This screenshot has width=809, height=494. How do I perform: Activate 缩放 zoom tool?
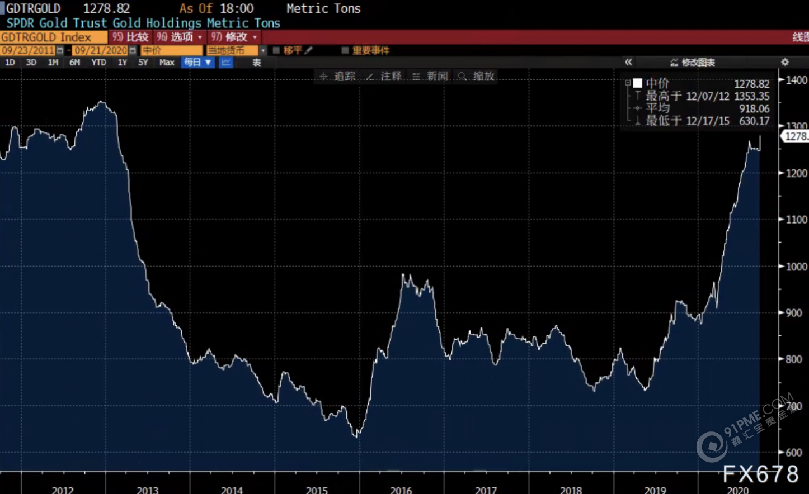point(477,76)
